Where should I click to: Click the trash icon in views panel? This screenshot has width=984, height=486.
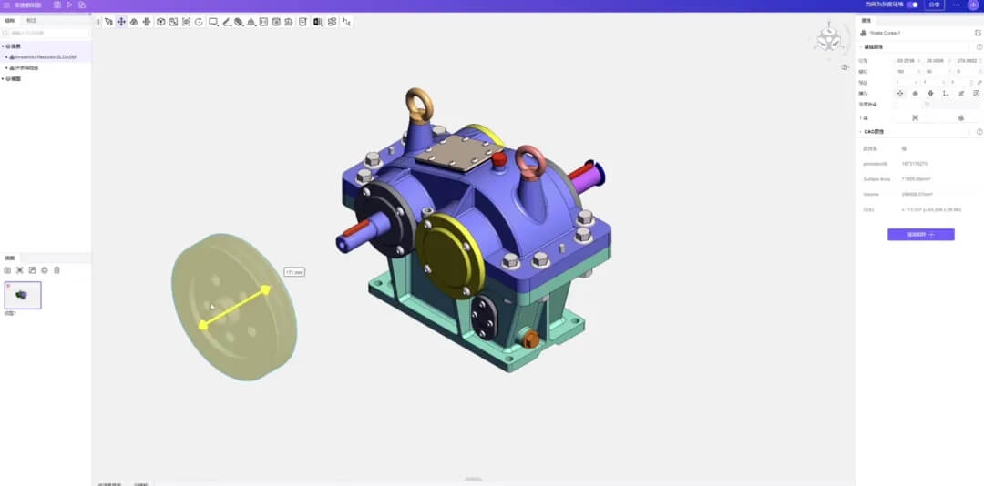56,270
